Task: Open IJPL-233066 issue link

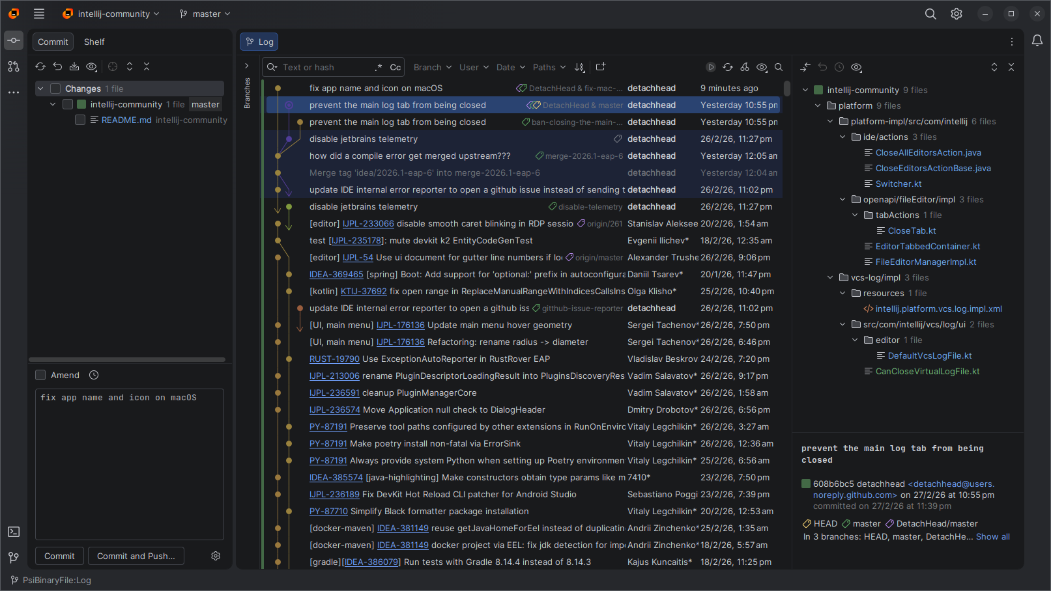Action: click(368, 223)
